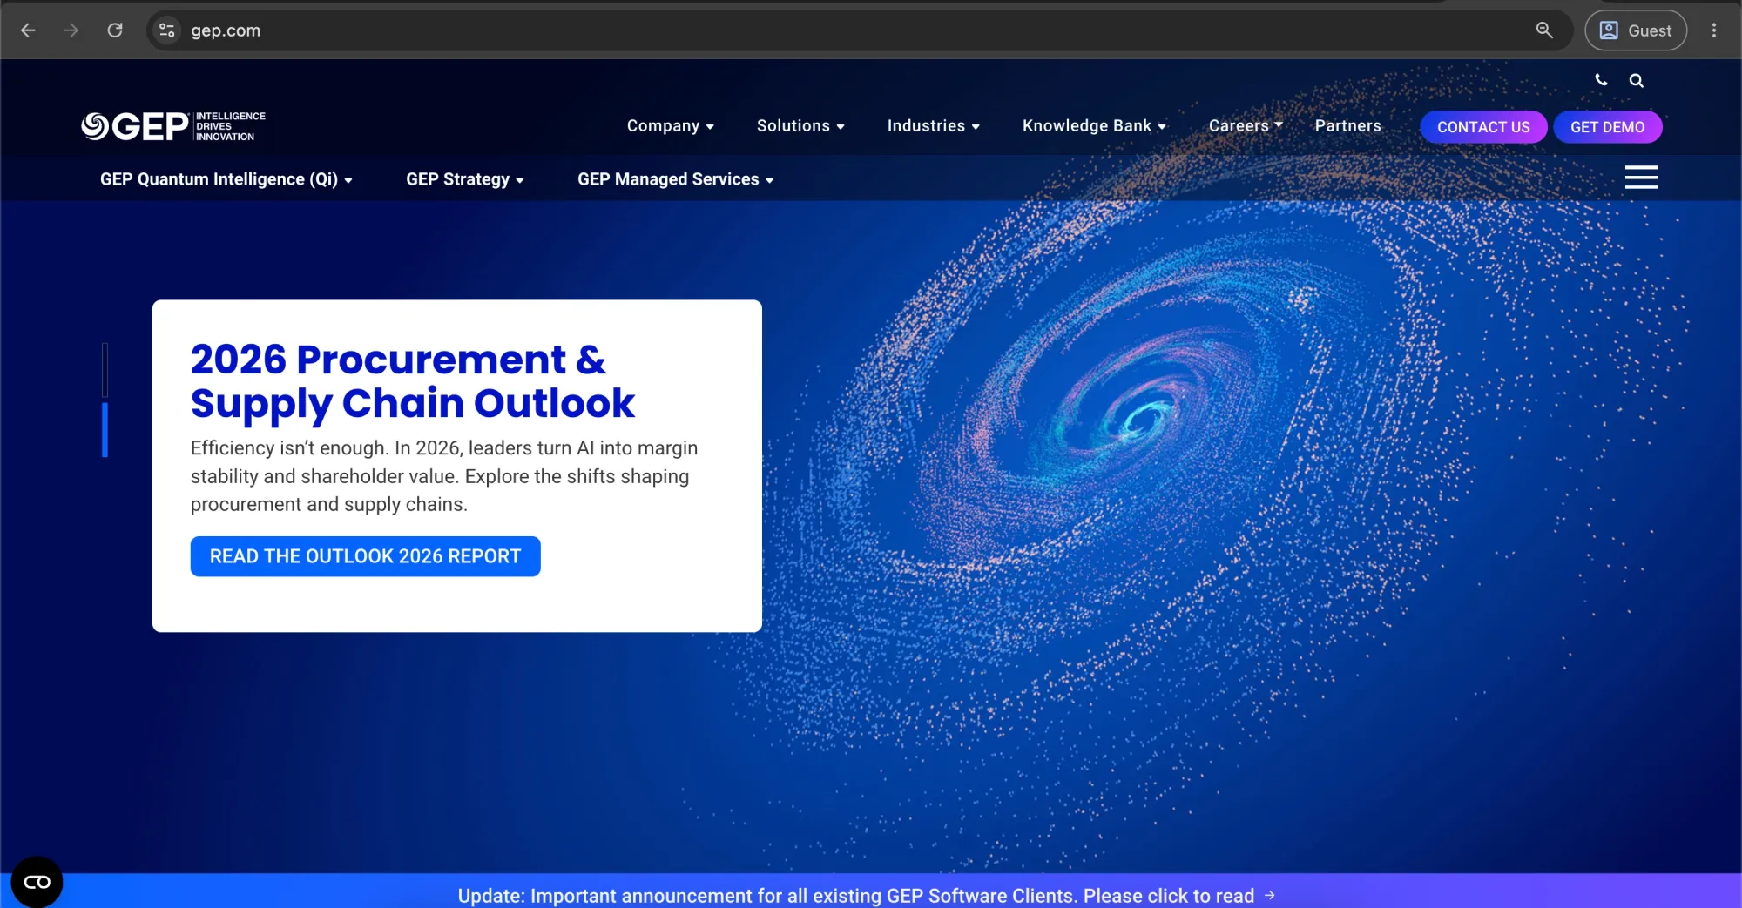Open the Partners menu item
This screenshot has width=1742, height=908.
click(1347, 126)
